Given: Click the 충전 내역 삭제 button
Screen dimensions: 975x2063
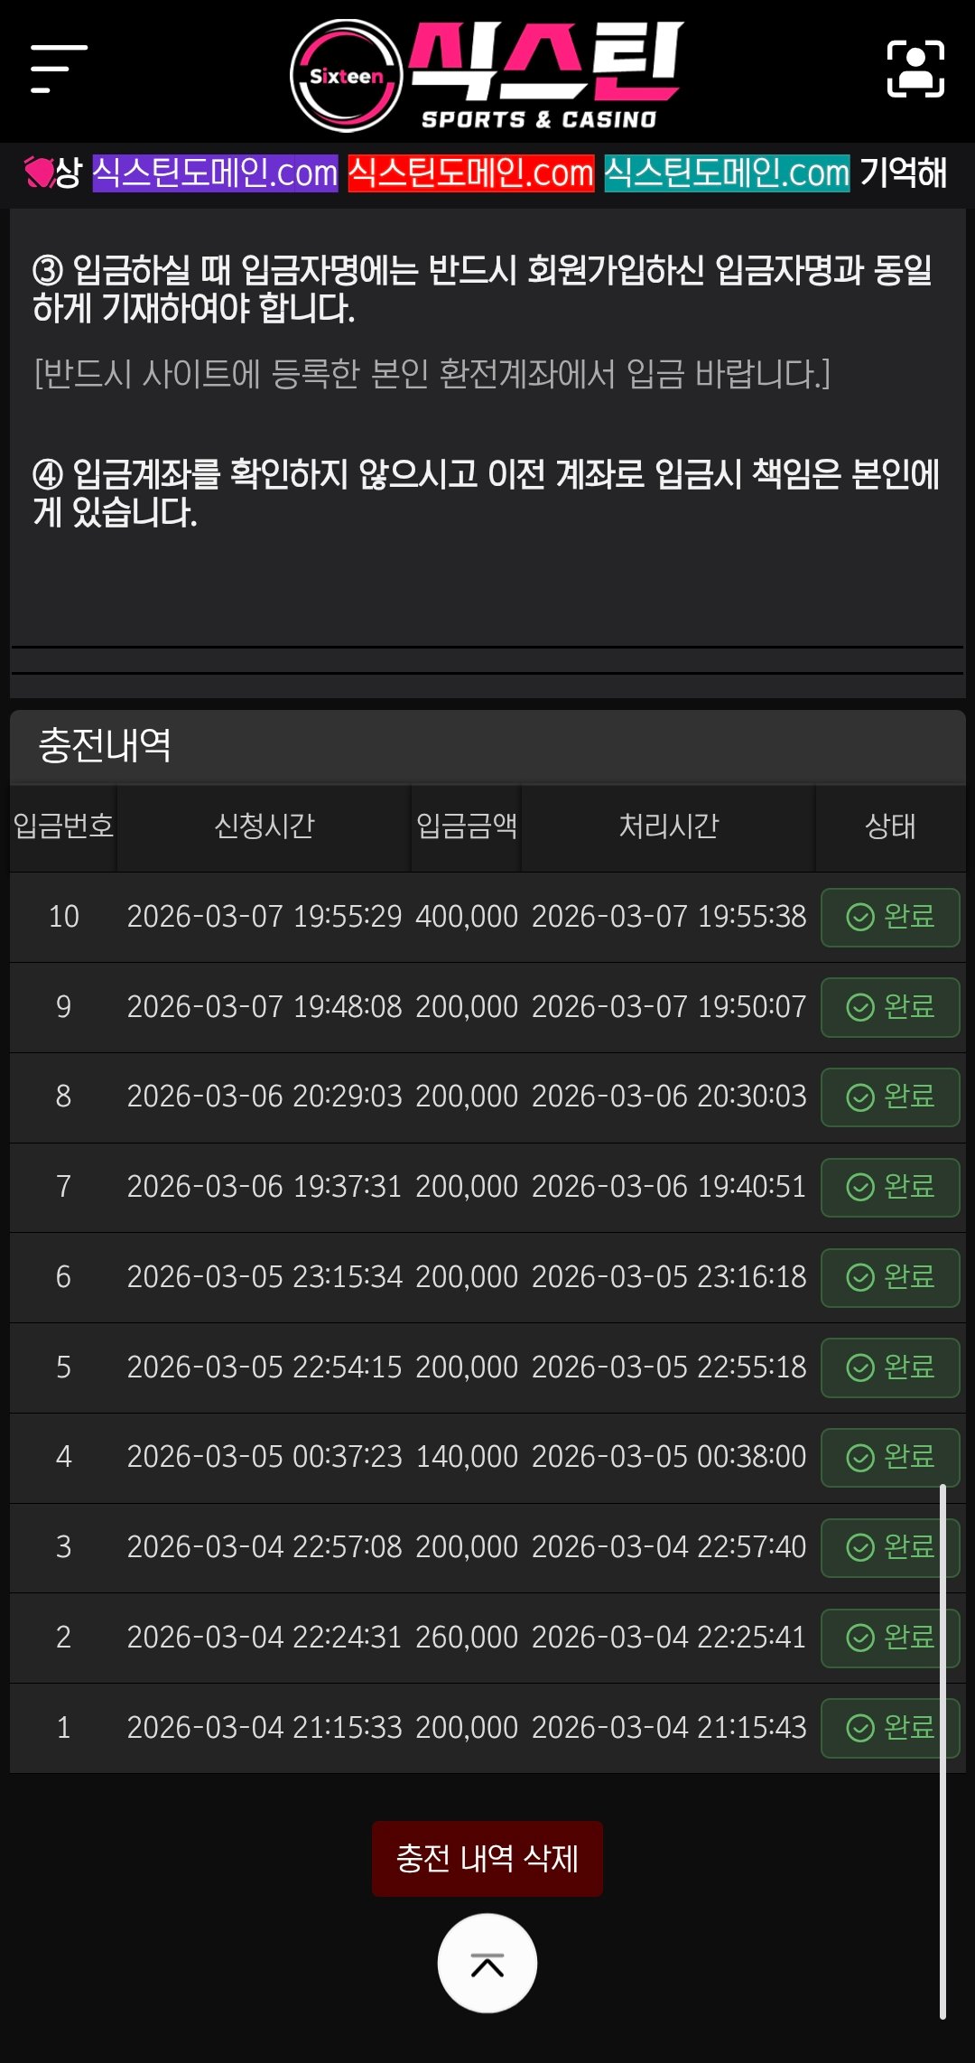Looking at the screenshot, I should 487,1859.
